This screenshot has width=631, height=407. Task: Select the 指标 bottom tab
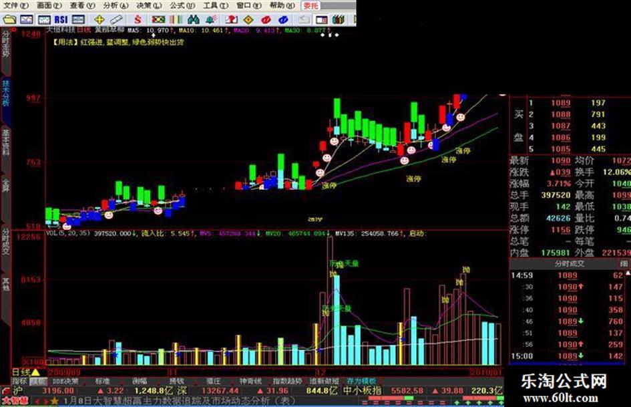(x=19, y=381)
